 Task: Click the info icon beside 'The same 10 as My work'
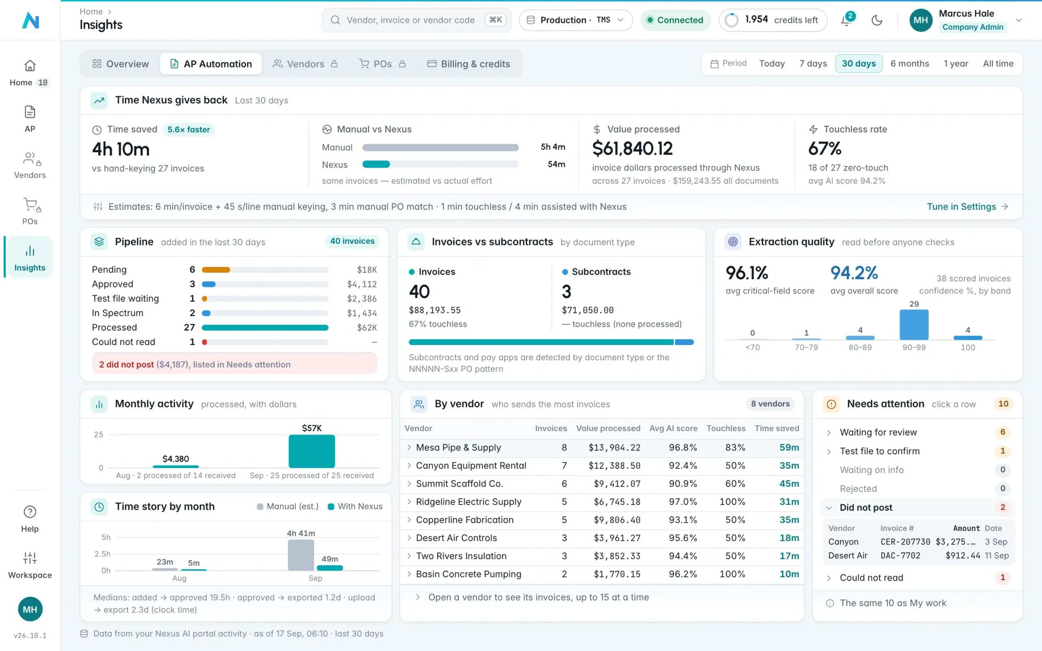[x=830, y=603]
